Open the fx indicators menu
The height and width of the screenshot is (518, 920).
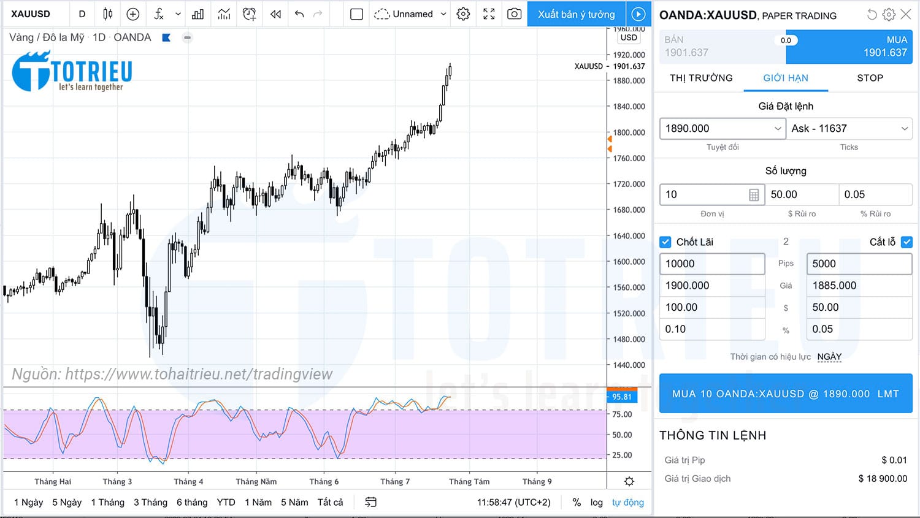click(159, 13)
